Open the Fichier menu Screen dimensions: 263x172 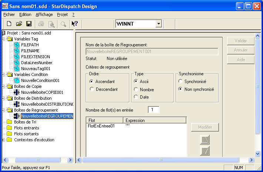9,14
